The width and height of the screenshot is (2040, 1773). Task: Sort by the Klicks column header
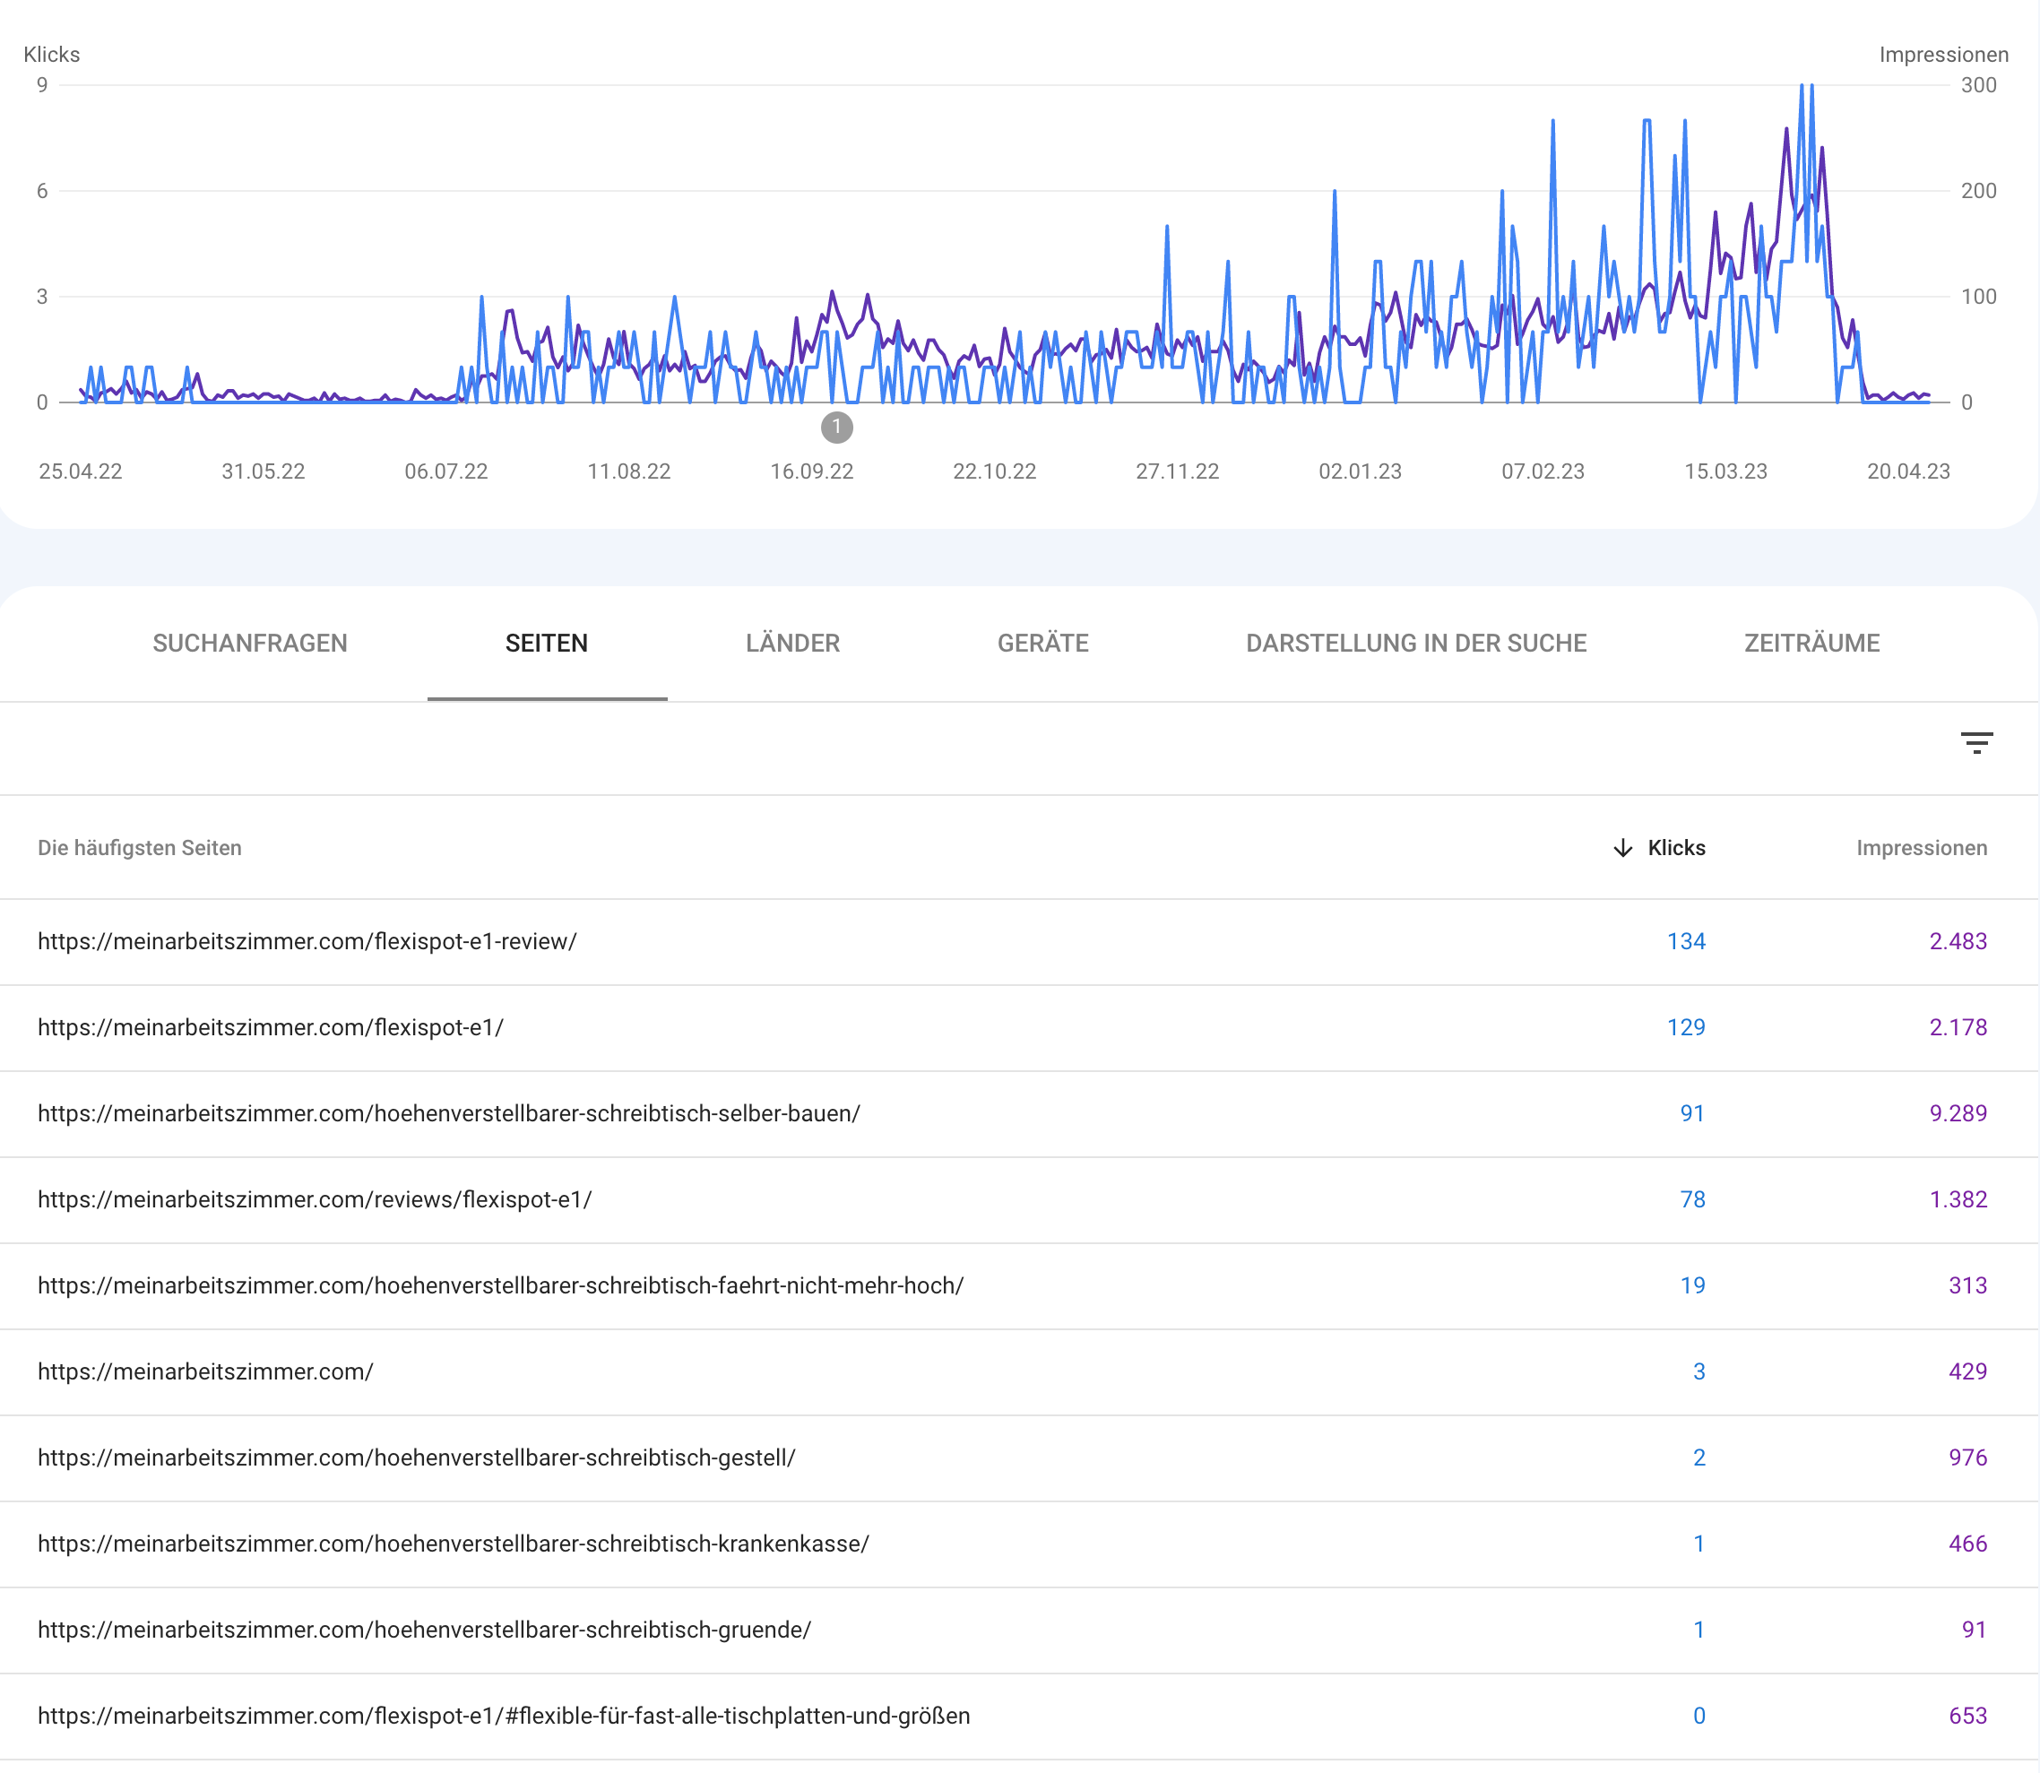[x=1676, y=848]
